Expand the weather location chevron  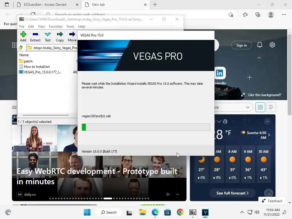tap(219, 121)
